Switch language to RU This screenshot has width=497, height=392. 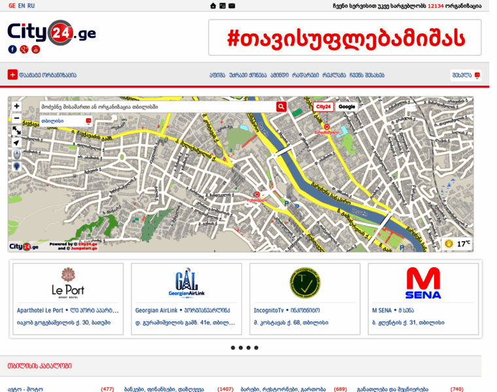31,6
